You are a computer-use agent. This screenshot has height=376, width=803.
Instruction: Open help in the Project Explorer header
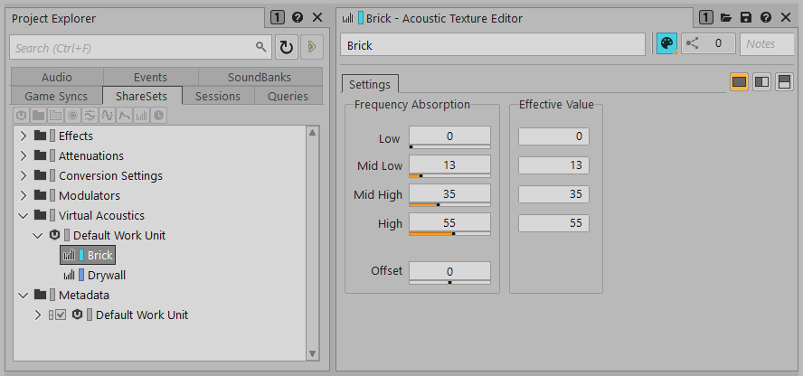tap(298, 18)
